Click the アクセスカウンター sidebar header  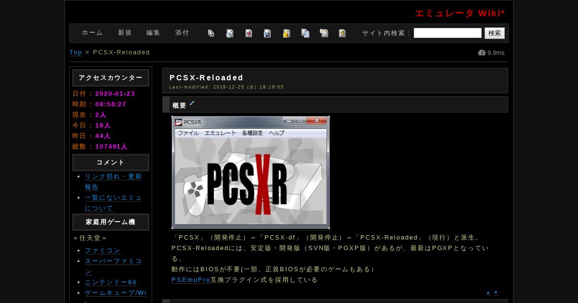pyautogui.click(x=111, y=78)
